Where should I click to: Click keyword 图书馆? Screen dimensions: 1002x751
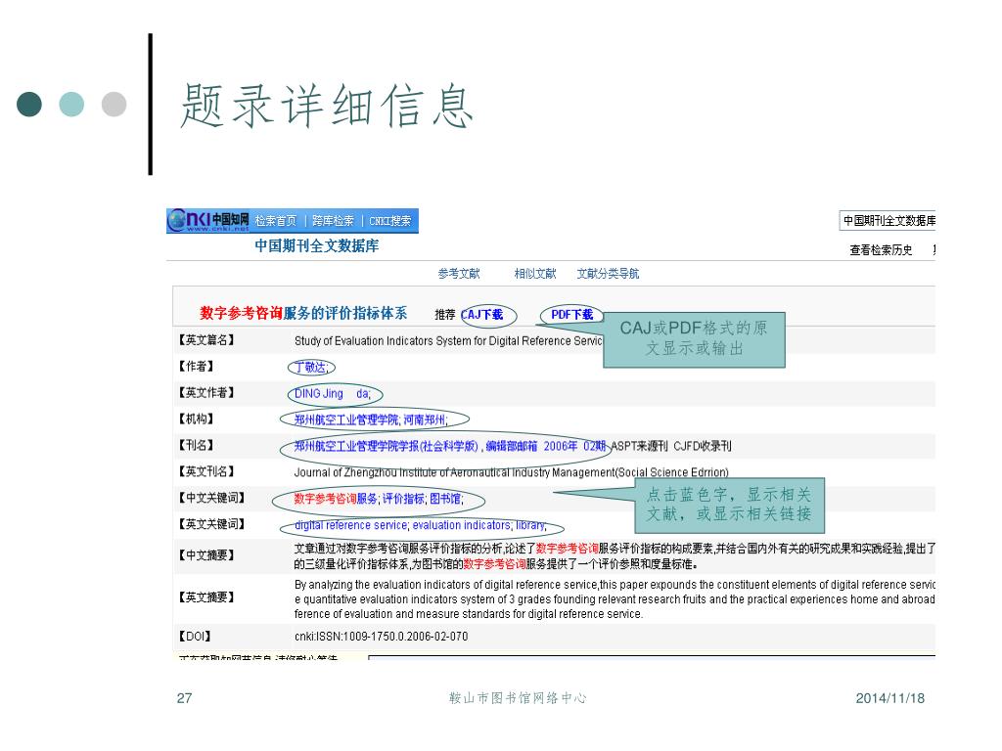445,499
